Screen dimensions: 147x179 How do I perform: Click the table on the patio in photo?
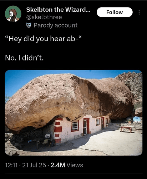(127, 129)
